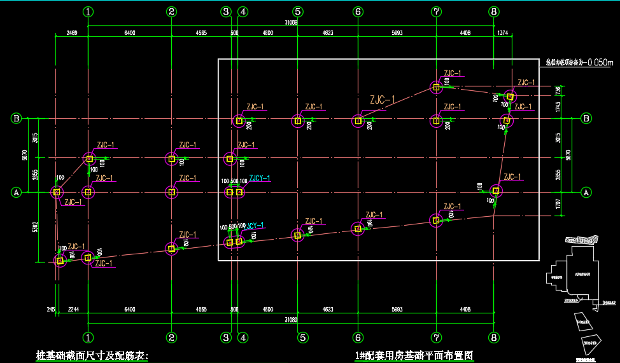Select the cyan ZJCY-1 label

click(x=260, y=178)
